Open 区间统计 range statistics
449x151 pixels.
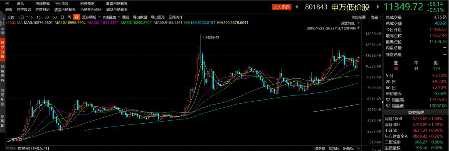tap(176, 17)
